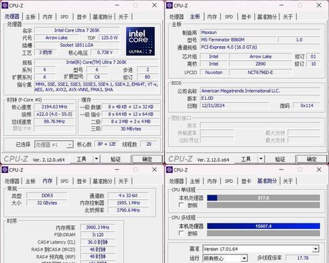Click the 30 MBytes level 3 cache value
Image resolution: width=329 pixels, height=263 pixels.
click(131, 129)
